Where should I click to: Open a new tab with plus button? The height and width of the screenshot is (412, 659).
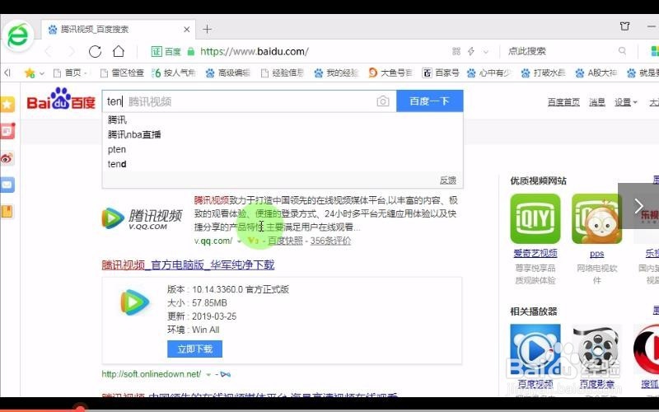coord(207,30)
